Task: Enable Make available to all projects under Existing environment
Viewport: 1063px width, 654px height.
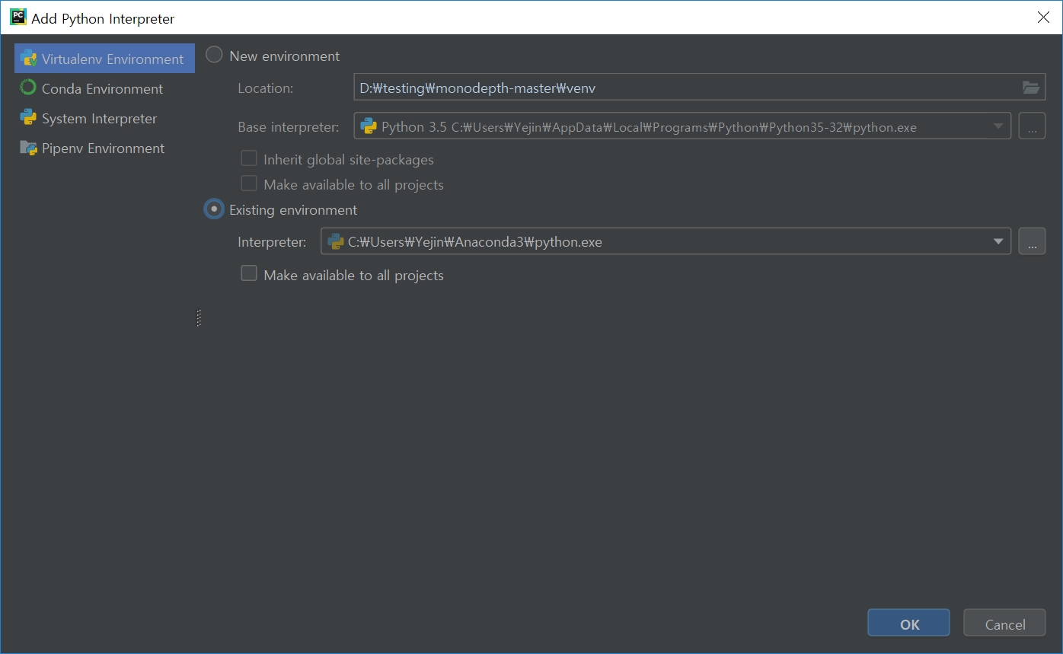Action: (x=249, y=273)
